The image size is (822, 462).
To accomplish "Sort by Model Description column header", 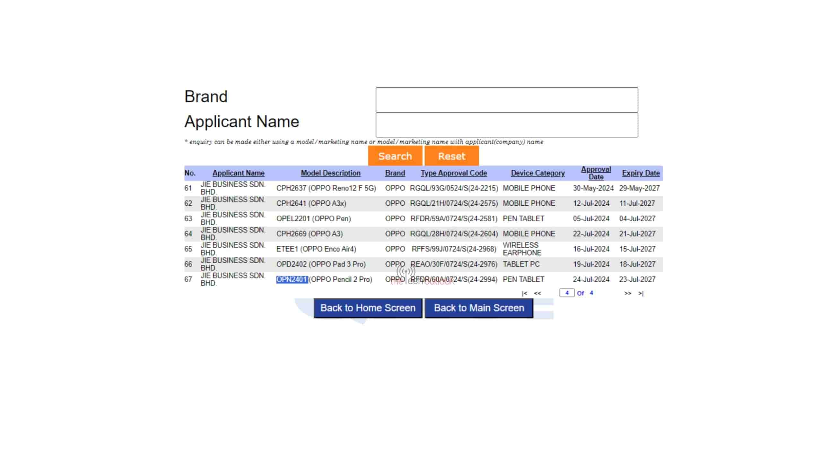I will click(330, 173).
